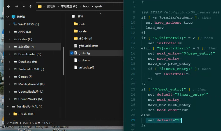
Task: Open x86_64-efi folder icon
Action: tap(76, 38)
